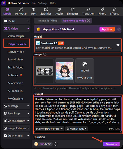Collapse the AI Video section
Image resolution: width=123 pixels, height=149 pixels.
click(x=28, y=29)
